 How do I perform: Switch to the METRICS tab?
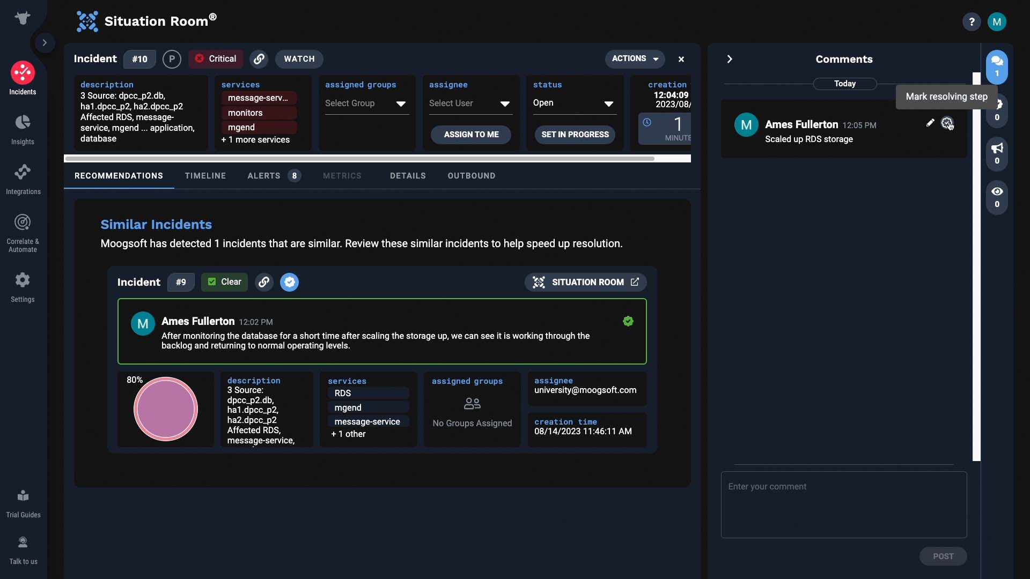click(342, 176)
